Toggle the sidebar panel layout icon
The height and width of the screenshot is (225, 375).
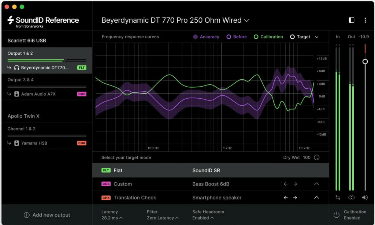(x=351, y=20)
